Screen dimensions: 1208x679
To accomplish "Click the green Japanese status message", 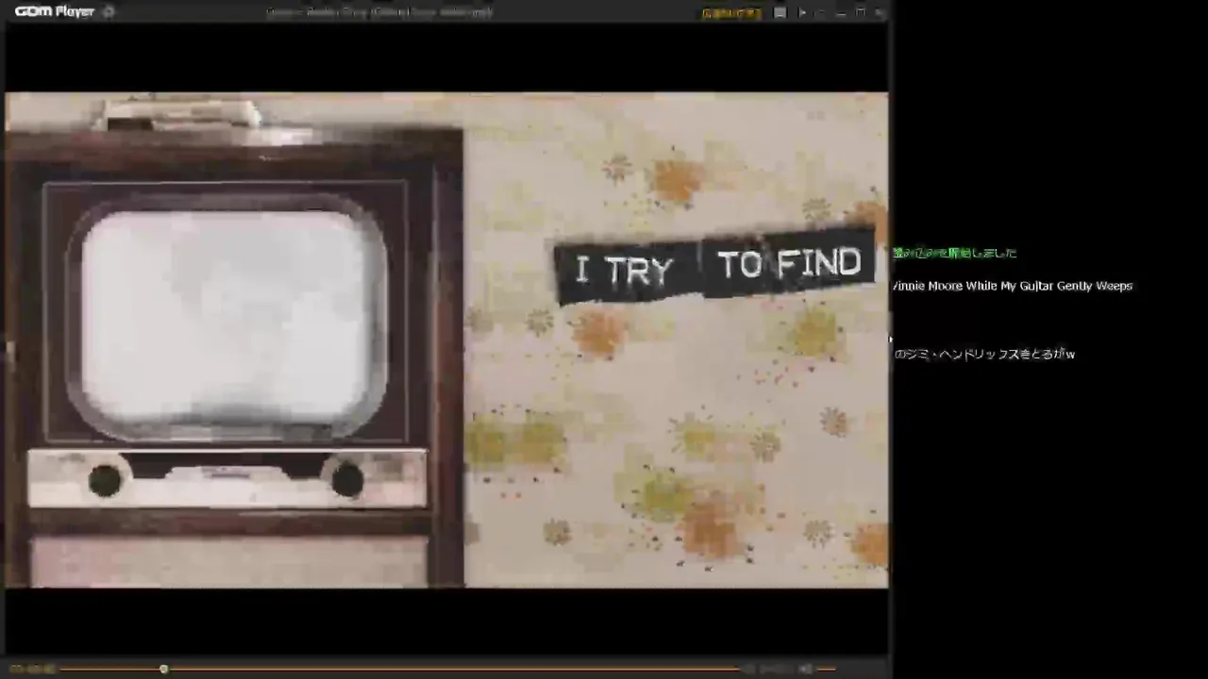I will point(955,253).
